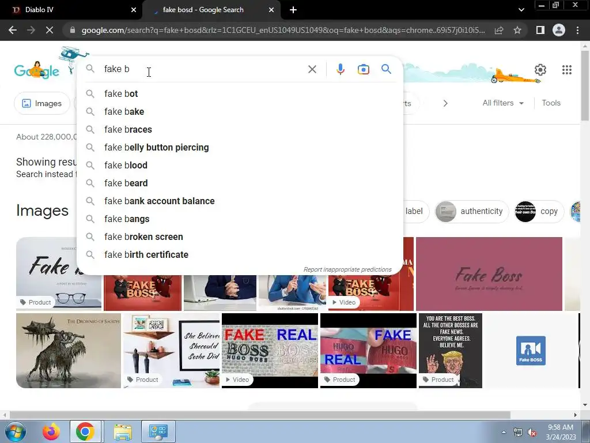The width and height of the screenshot is (590, 443).
Task: Expand more filters with right chevron
Action: (445, 103)
